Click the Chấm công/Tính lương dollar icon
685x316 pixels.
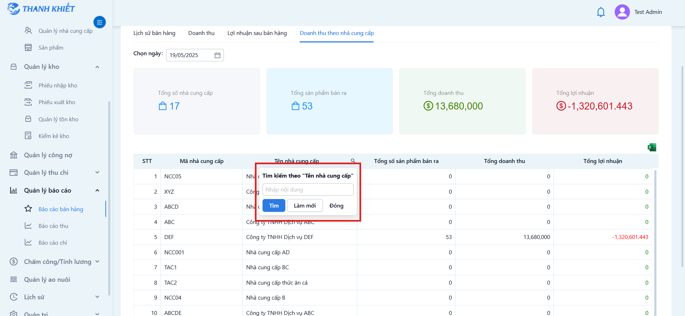[14, 262]
